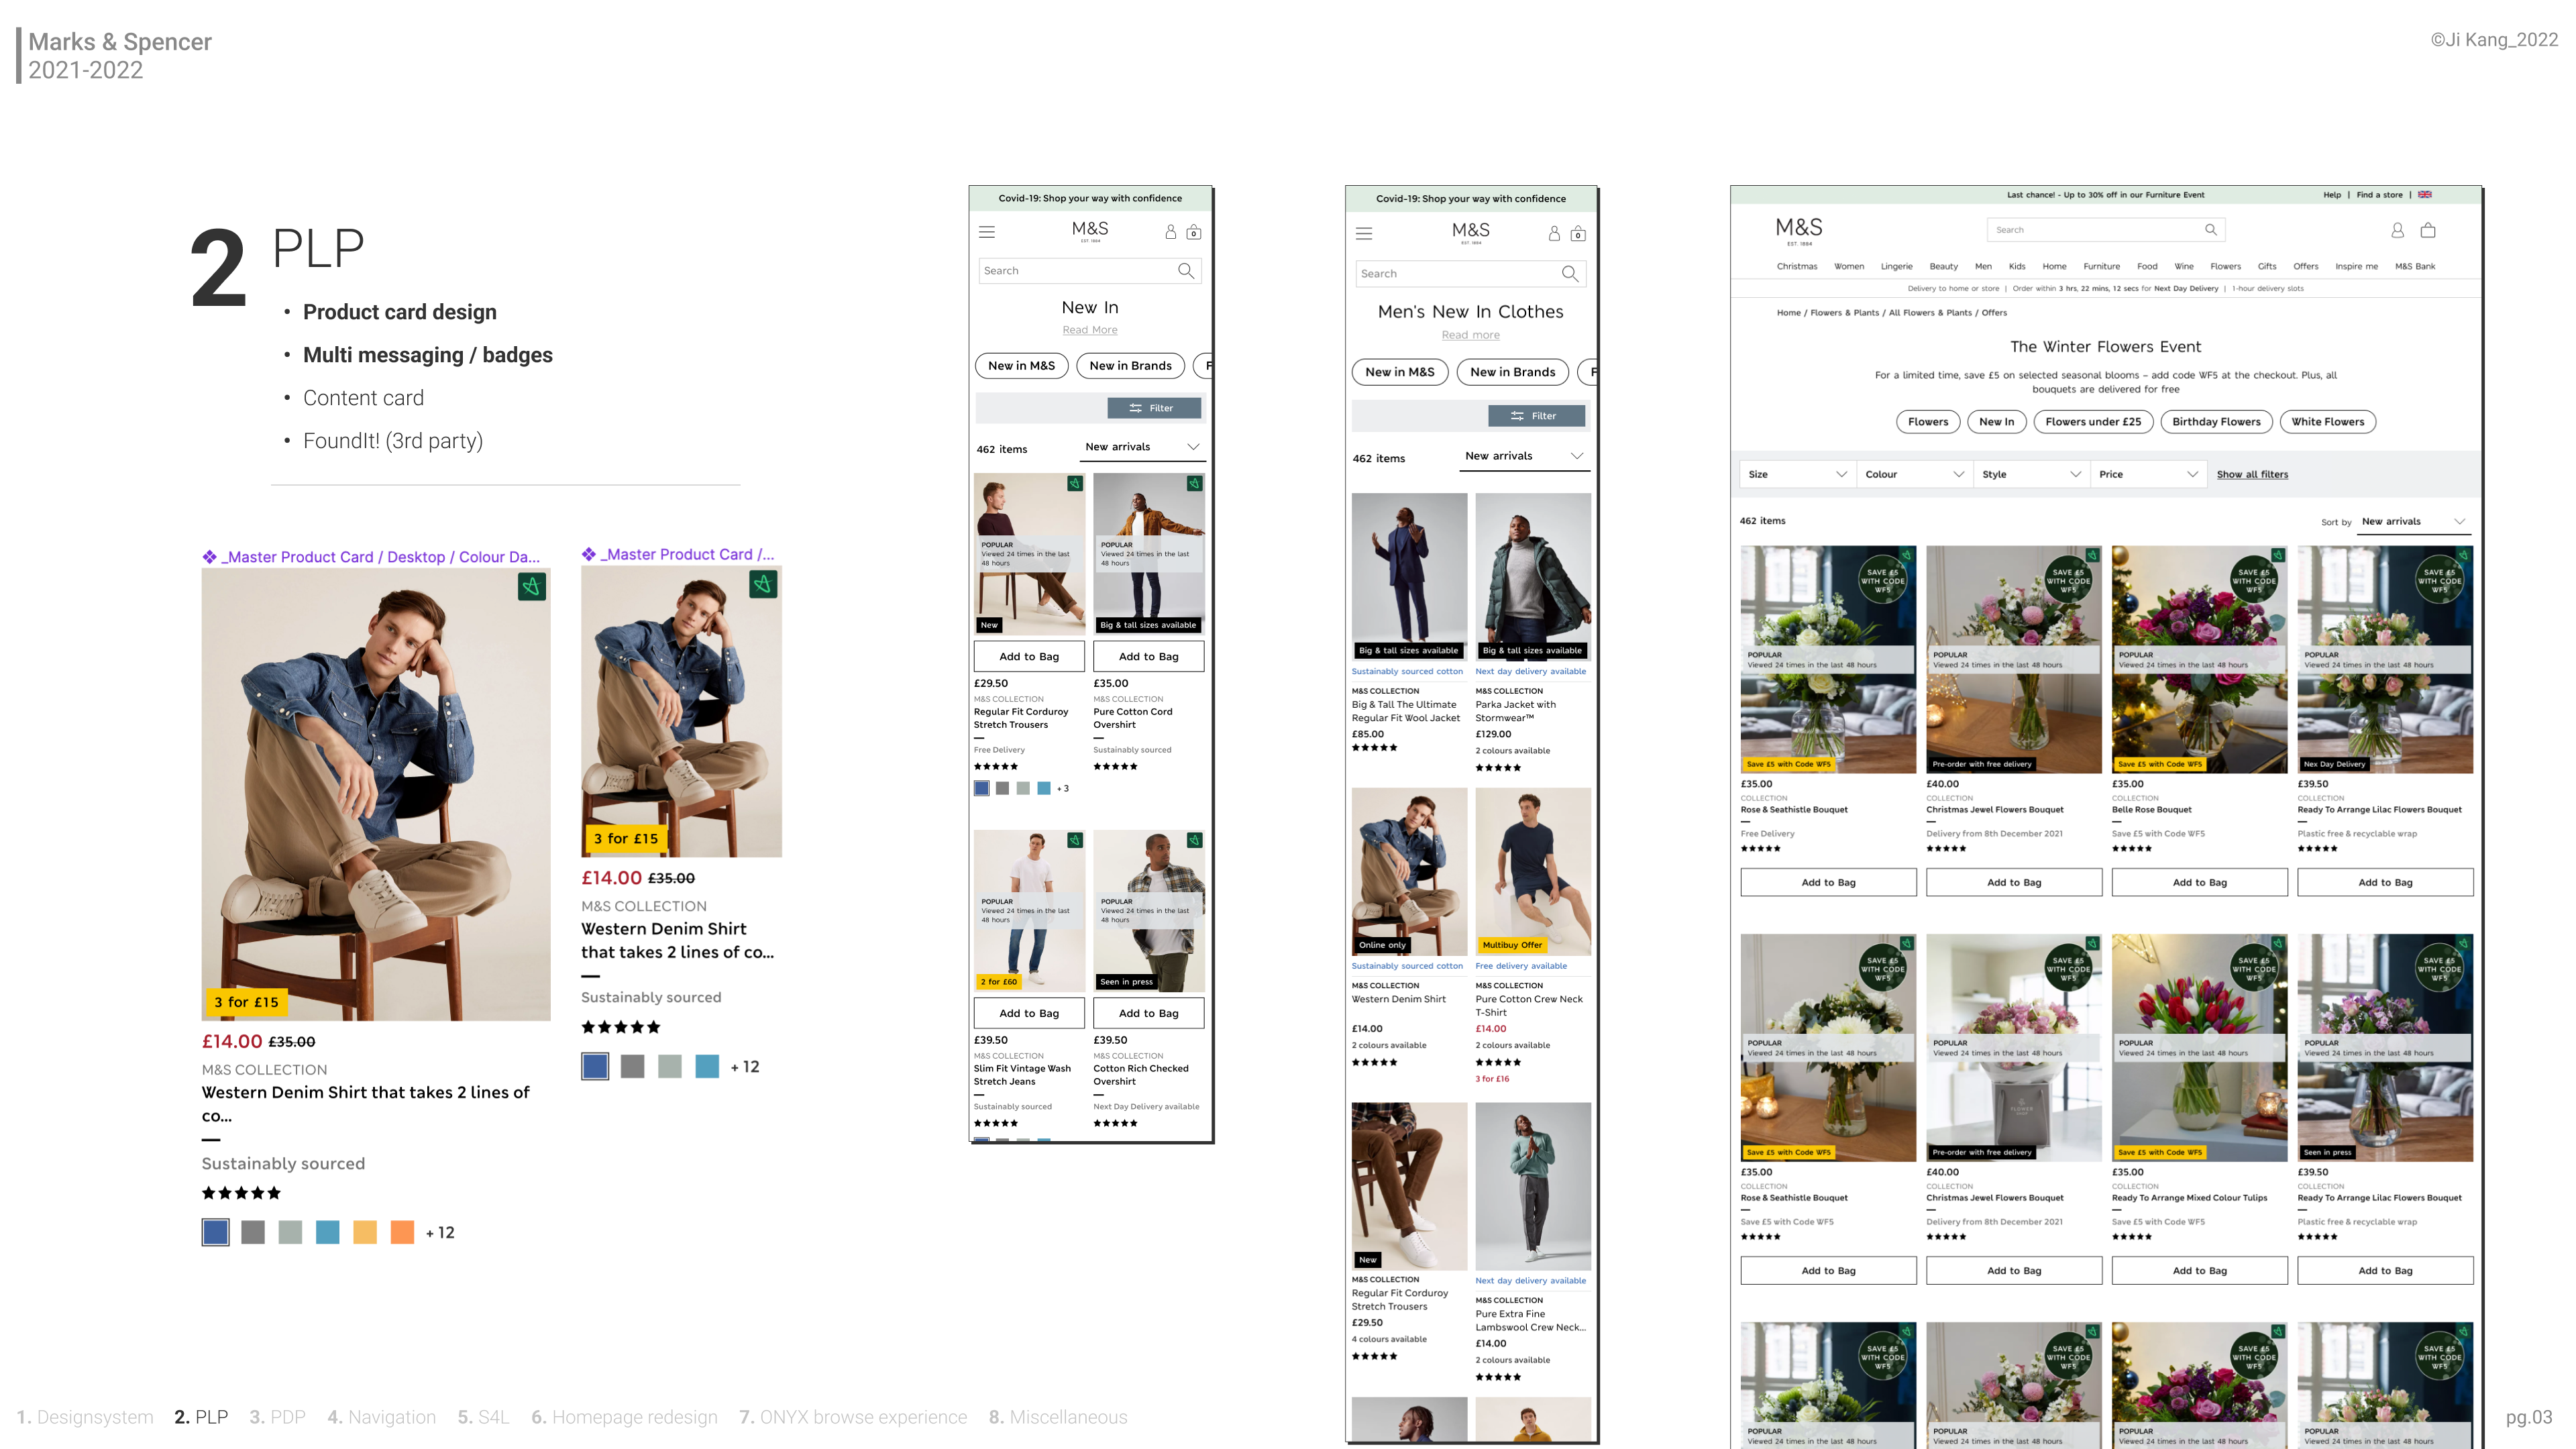Screen dimensions: 2576x1449
Task: Select orange colour swatch on desktop product card
Action: coord(402,1232)
